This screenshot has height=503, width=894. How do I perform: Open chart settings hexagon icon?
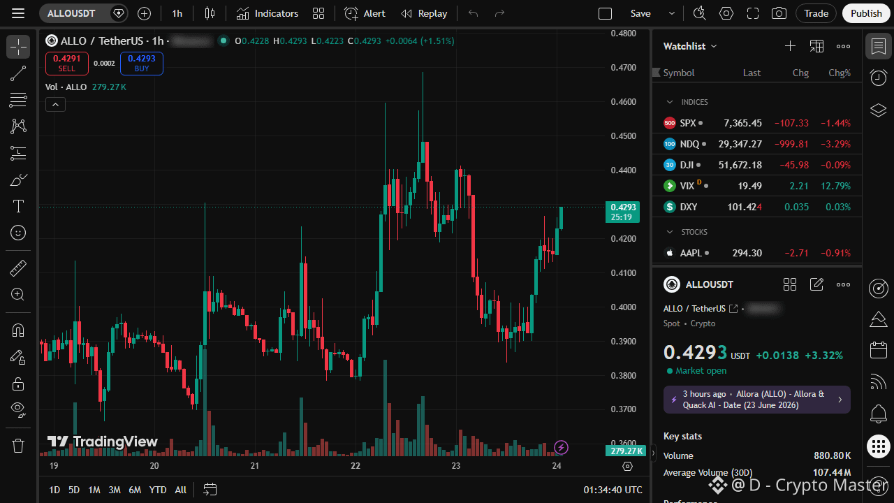point(726,13)
